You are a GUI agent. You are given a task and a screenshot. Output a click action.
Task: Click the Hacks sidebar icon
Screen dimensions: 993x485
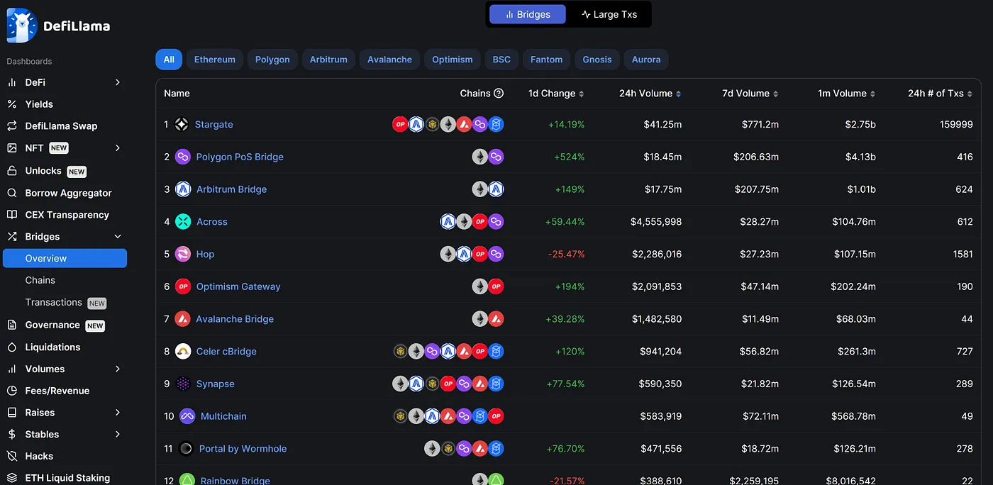[x=12, y=457]
